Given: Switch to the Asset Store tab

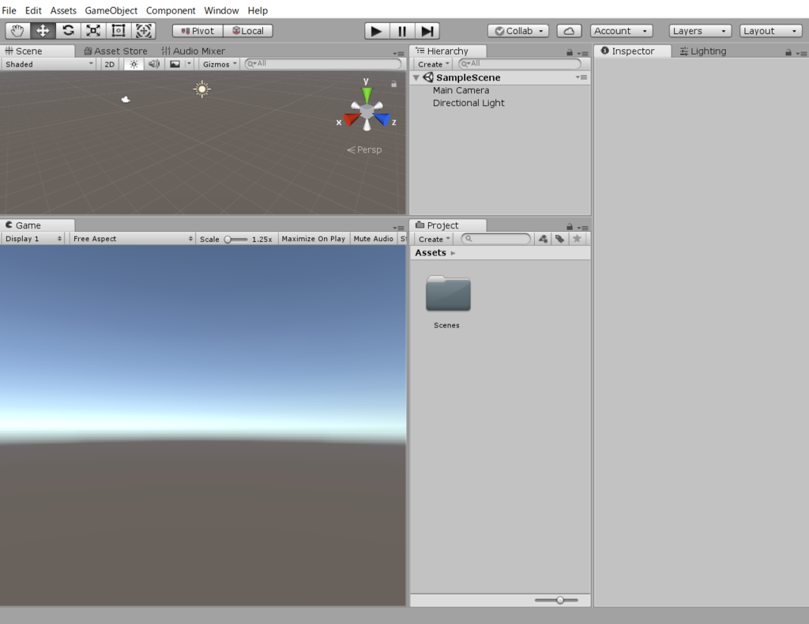Looking at the screenshot, I should click(x=115, y=51).
